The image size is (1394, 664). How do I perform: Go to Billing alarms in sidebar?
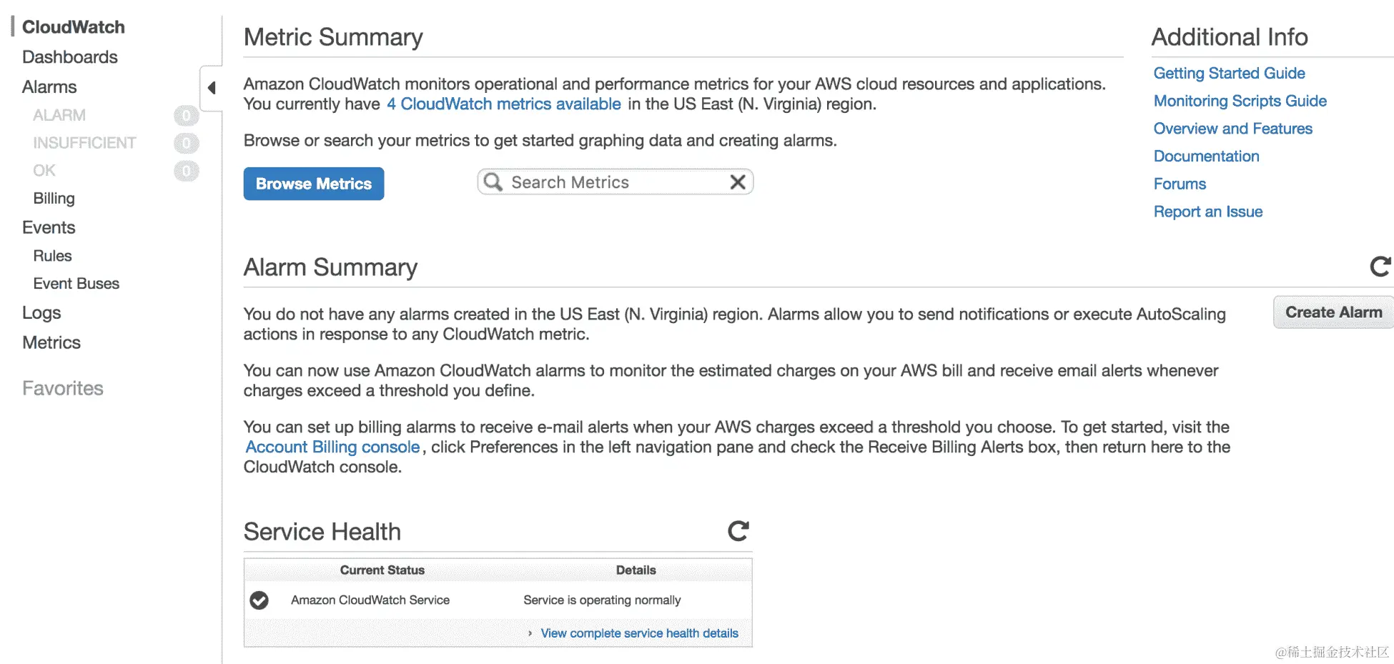pyautogui.click(x=54, y=199)
